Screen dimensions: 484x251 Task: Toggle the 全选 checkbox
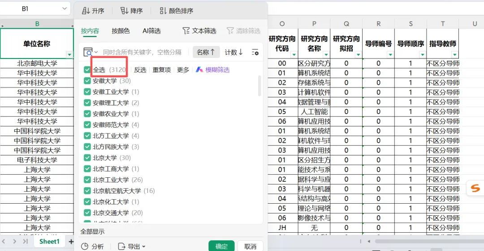click(87, 70)
